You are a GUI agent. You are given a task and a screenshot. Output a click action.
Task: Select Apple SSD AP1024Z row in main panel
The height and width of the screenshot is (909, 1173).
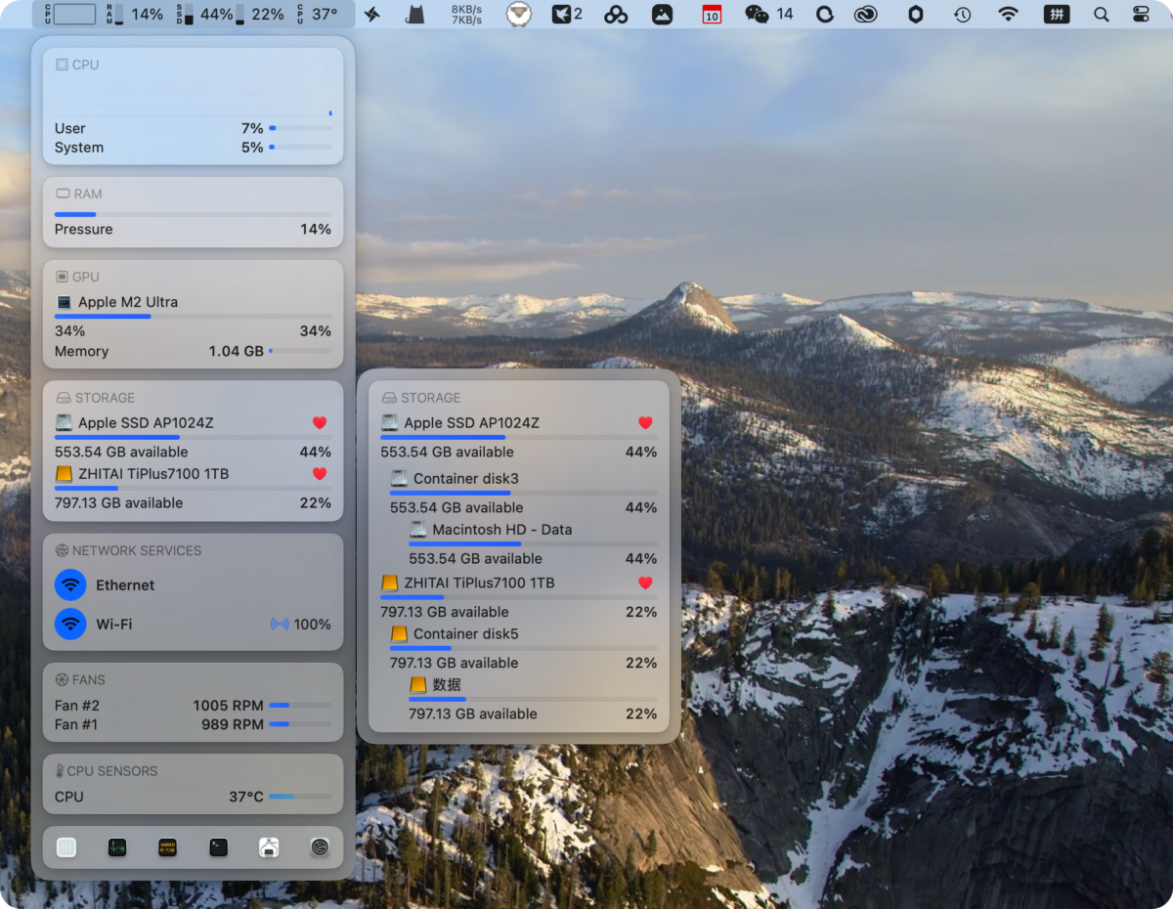tap(193, 437)
